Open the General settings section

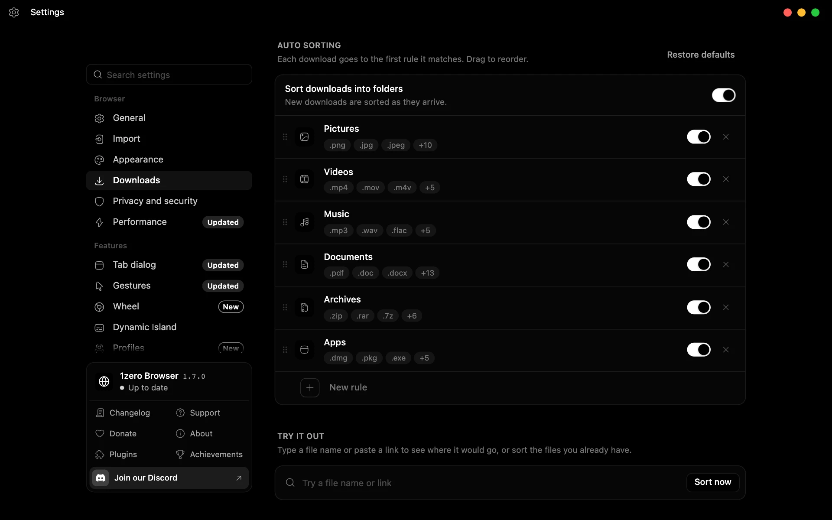[x=169, y=118]
